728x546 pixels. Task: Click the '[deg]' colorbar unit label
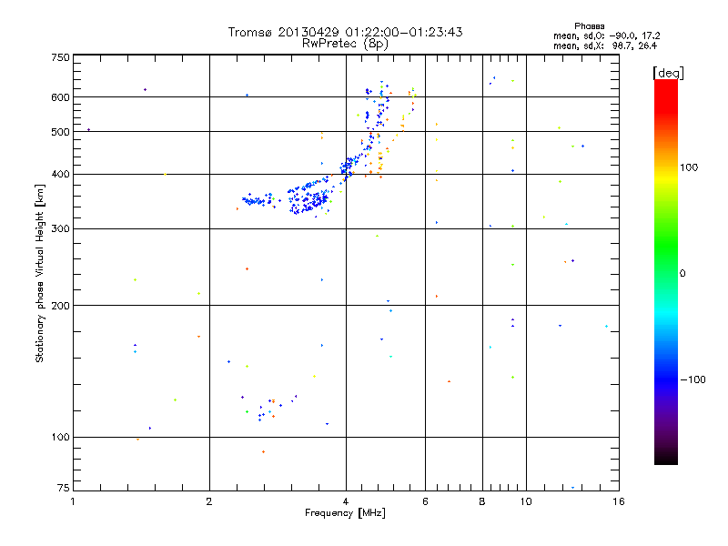click(668, 73)
